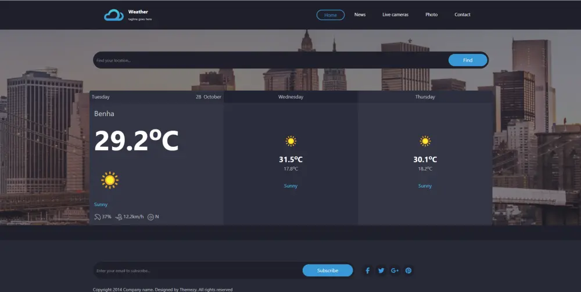Click the Sunny label in Benha card

click(101, 204)
